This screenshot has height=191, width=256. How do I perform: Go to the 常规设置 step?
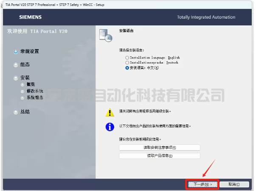tap(29, 52)
